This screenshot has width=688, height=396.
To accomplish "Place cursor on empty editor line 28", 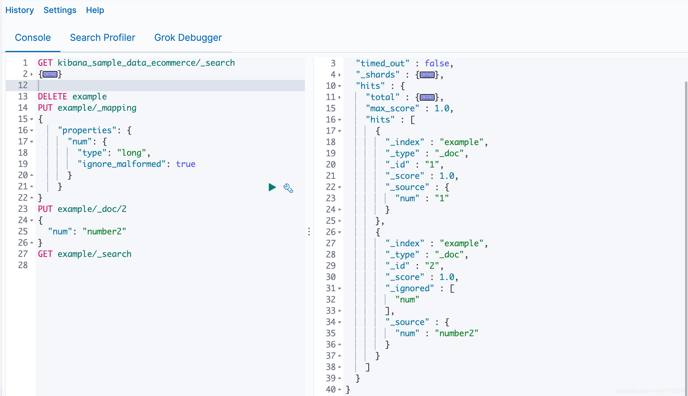I will point(170,265).
